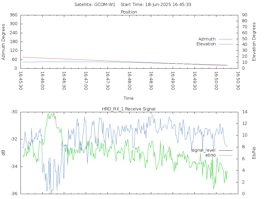Click the -36 tick on dB axis
The width and height of the screenshot is (266, 199).
click(14, 194)
